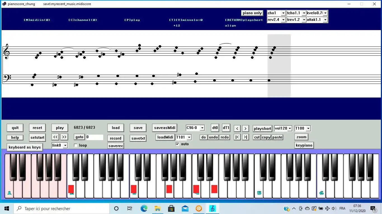Click the goto position input field
This screenshot has height=214, width=382.
coord(95,137)
